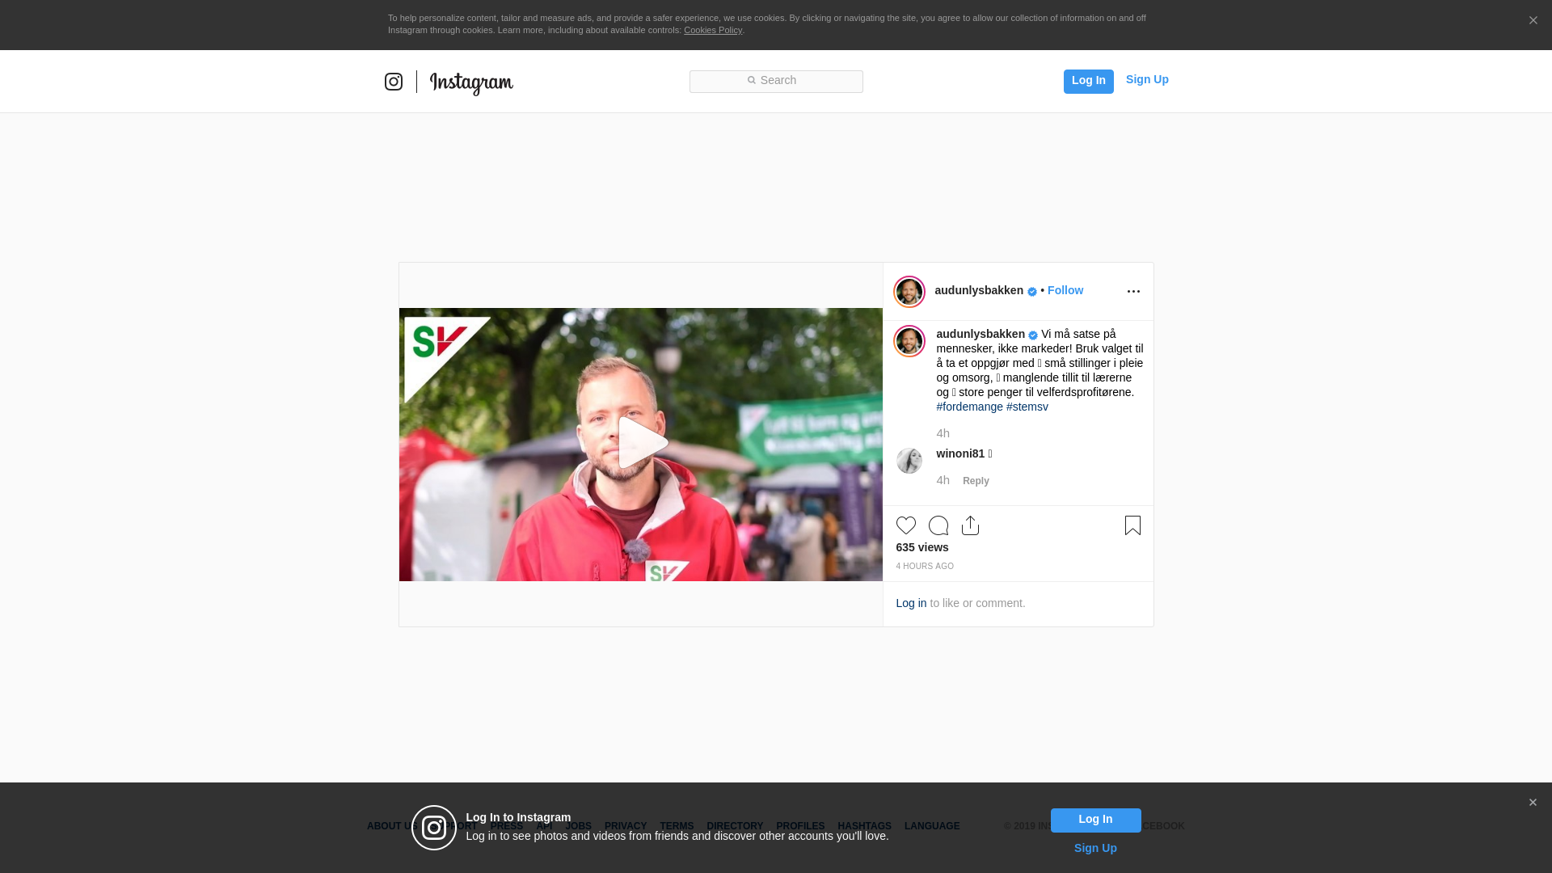Close the Log In to Instagram banner
This screenshot has height=873, width=1552.
tap(1533, 803)
